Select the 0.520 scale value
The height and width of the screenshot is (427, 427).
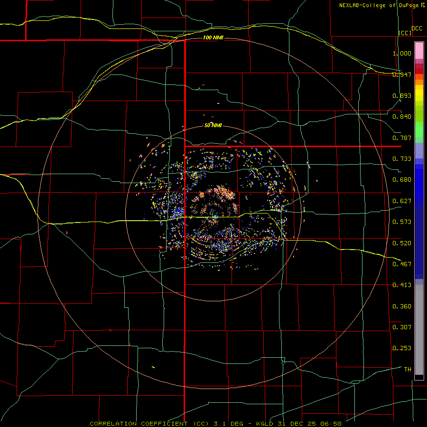pyautogui.click(x=402, y=243)
